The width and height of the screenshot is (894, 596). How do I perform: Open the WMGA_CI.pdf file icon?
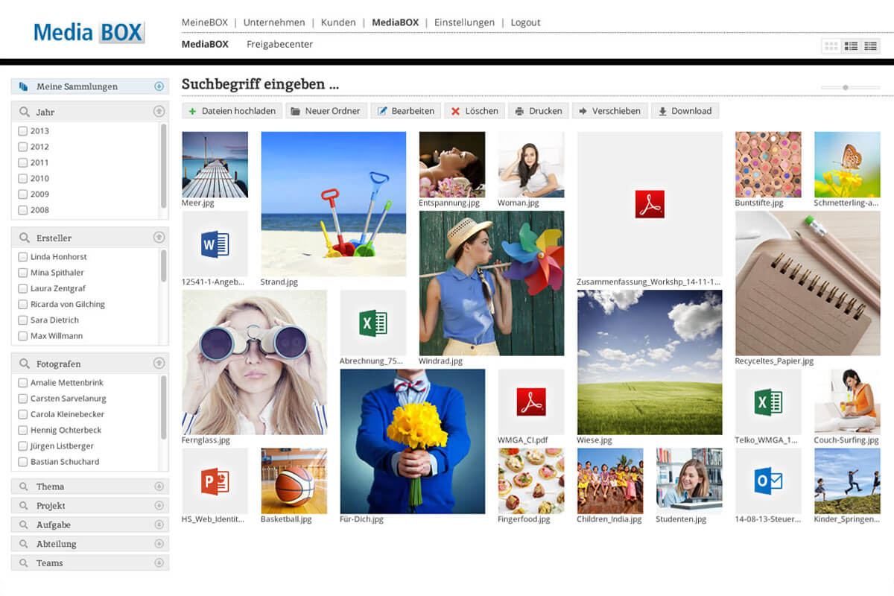pos(530,402)
